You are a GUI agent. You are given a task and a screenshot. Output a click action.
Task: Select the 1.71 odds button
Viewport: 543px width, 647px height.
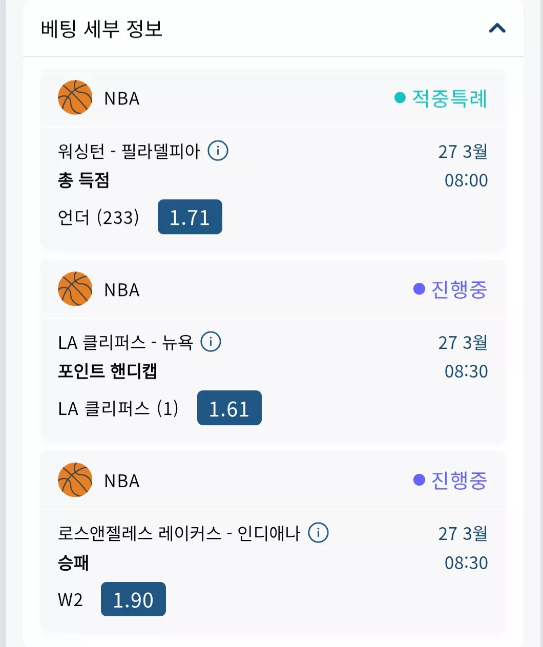(x=190, y=217)
